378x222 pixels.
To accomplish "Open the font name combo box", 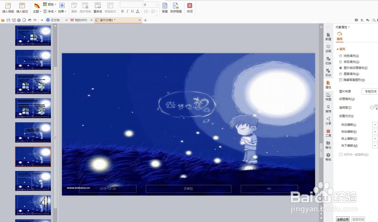I will [x=132, y=5].
